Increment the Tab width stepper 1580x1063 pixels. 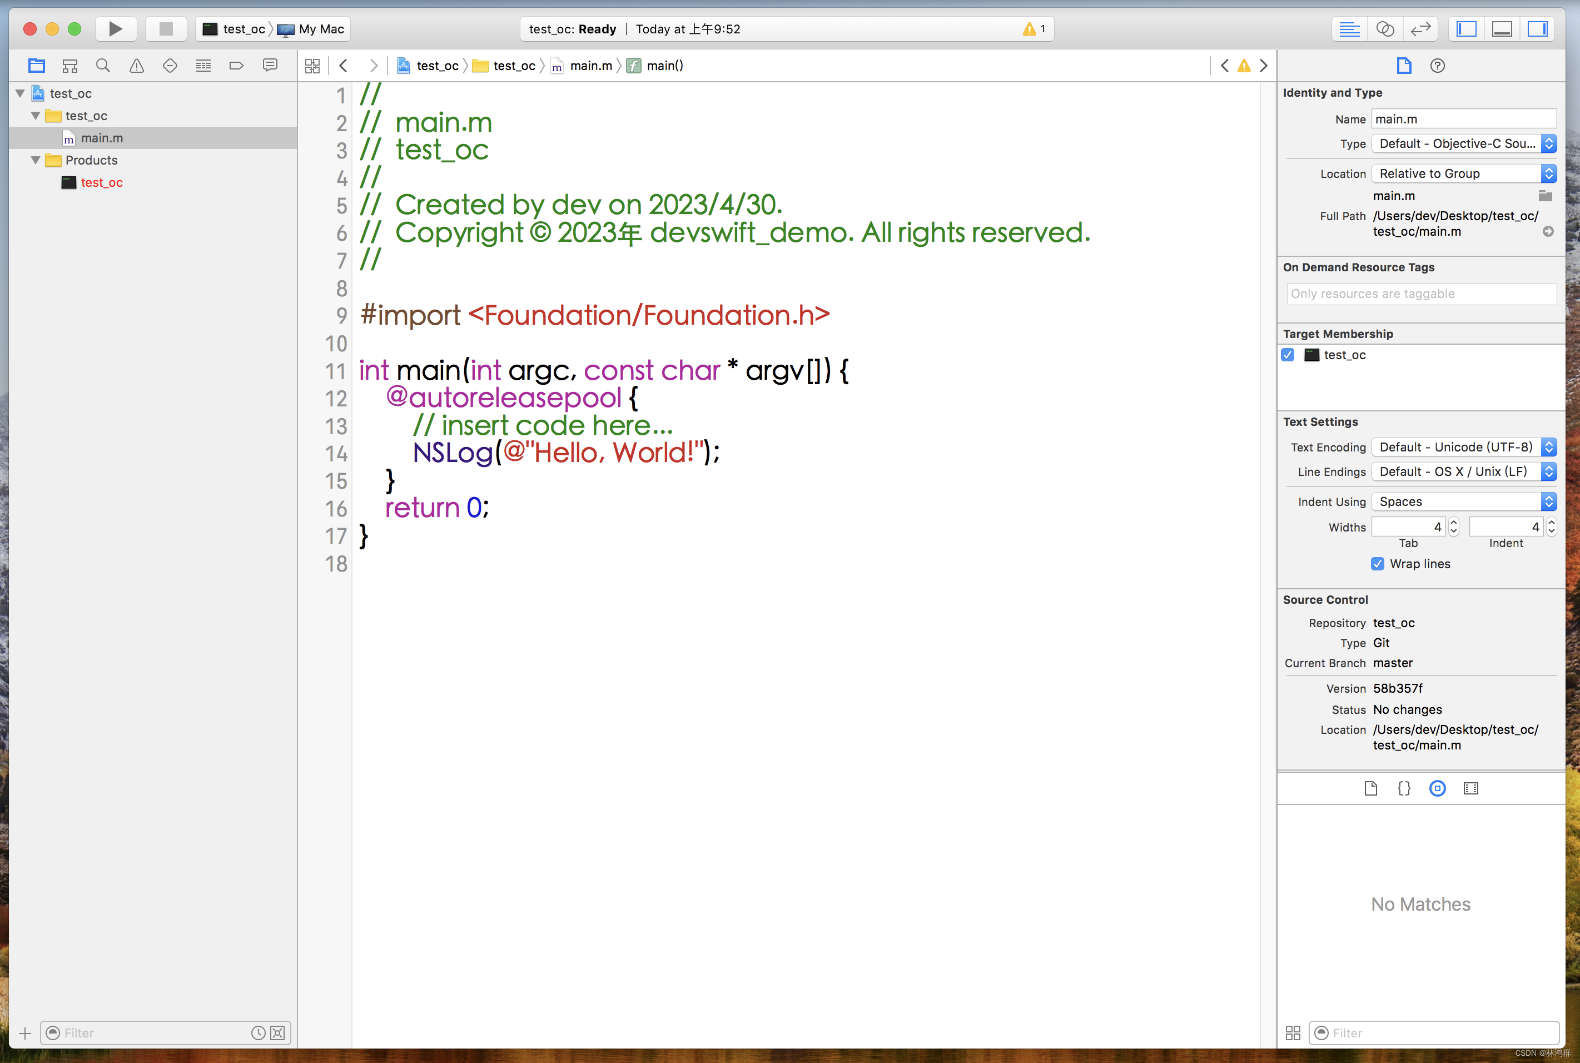click(x=1453, y=523)
